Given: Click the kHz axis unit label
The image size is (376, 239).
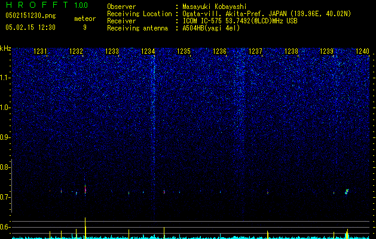Looking at the screenshot, I should point(5,48).
